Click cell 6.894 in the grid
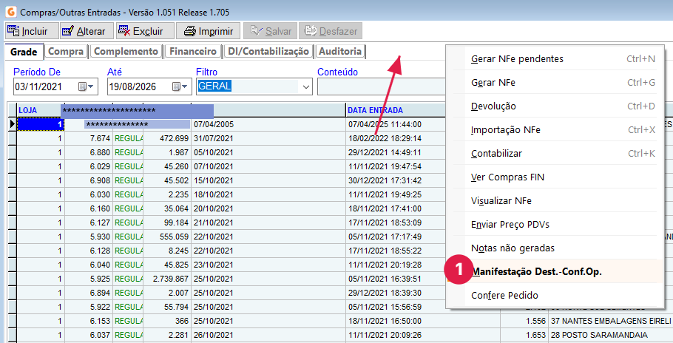 [89, 293]
